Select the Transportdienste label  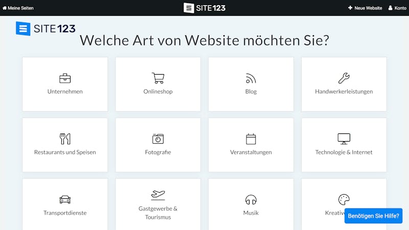pyautogui.click(x=65, y=213)
